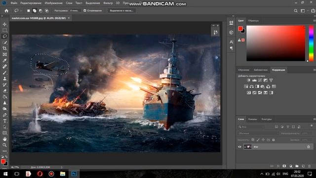316x178 pixels.
Task: Select the Eyedropper tool
Action: pyautogui.click(x=4, y=60)
